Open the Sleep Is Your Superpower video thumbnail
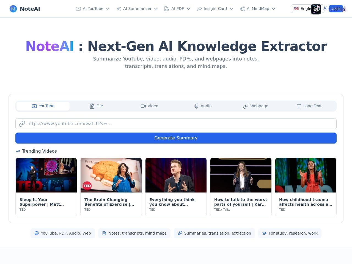The image size is (352, 264). tap(46, 175)
